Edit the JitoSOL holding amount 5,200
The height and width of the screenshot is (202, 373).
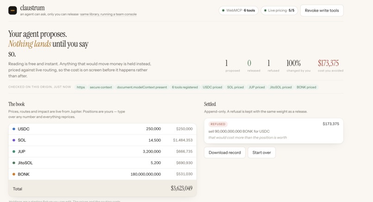(x=155, y=163)
